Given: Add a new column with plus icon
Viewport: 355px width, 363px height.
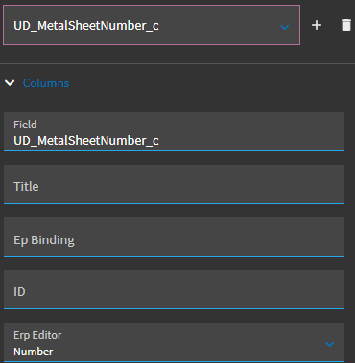Looking at the screenshot, I should click(317, 25).
